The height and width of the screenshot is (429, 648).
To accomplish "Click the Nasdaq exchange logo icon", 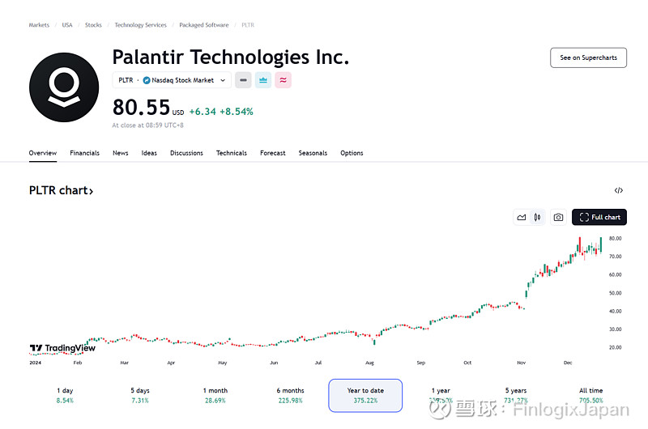I will tap(147, 80).
